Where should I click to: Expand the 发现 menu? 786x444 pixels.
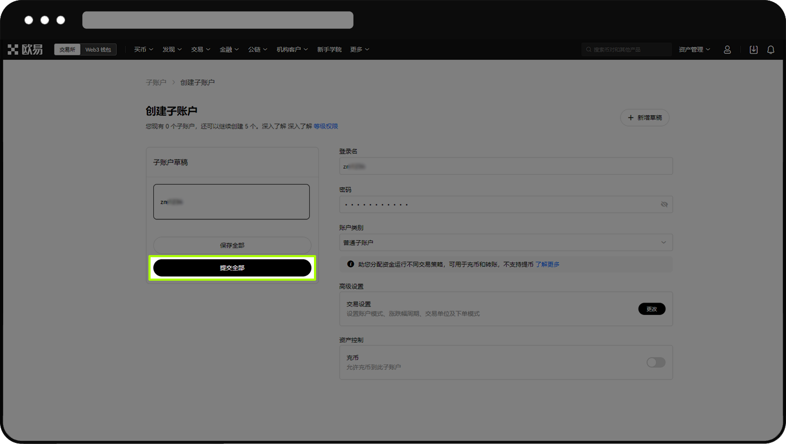pos(172,50)
